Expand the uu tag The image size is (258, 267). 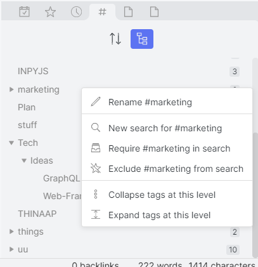point(11,249)
